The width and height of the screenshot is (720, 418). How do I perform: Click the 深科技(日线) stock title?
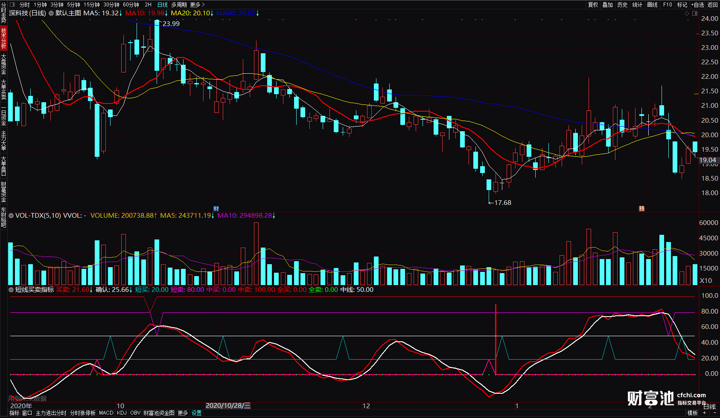[x=28, y=13]
